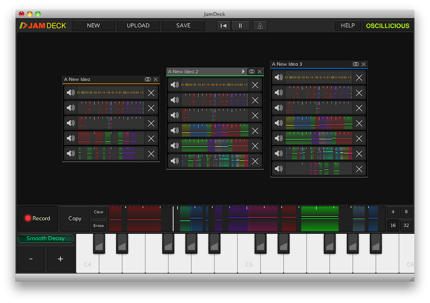Image resolution: width=430 pixels, height=303 pixels.
Task: Pause playback using the pause button
Action: point(240,26)
